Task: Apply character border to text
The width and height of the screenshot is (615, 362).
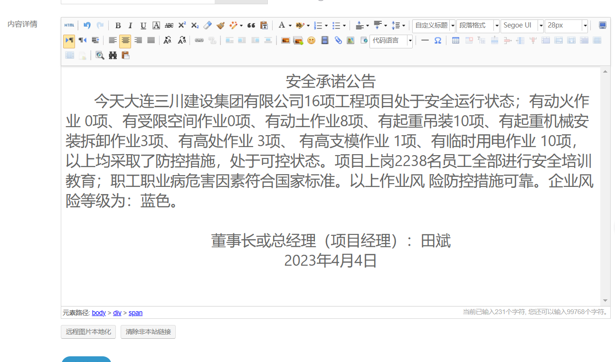Action: (156, 25)
